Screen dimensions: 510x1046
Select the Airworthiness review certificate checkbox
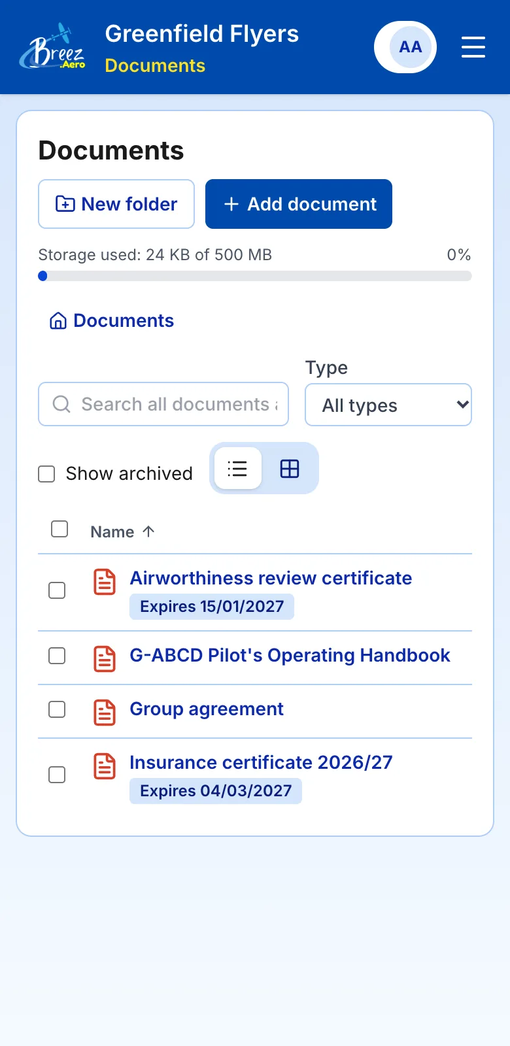58,590
